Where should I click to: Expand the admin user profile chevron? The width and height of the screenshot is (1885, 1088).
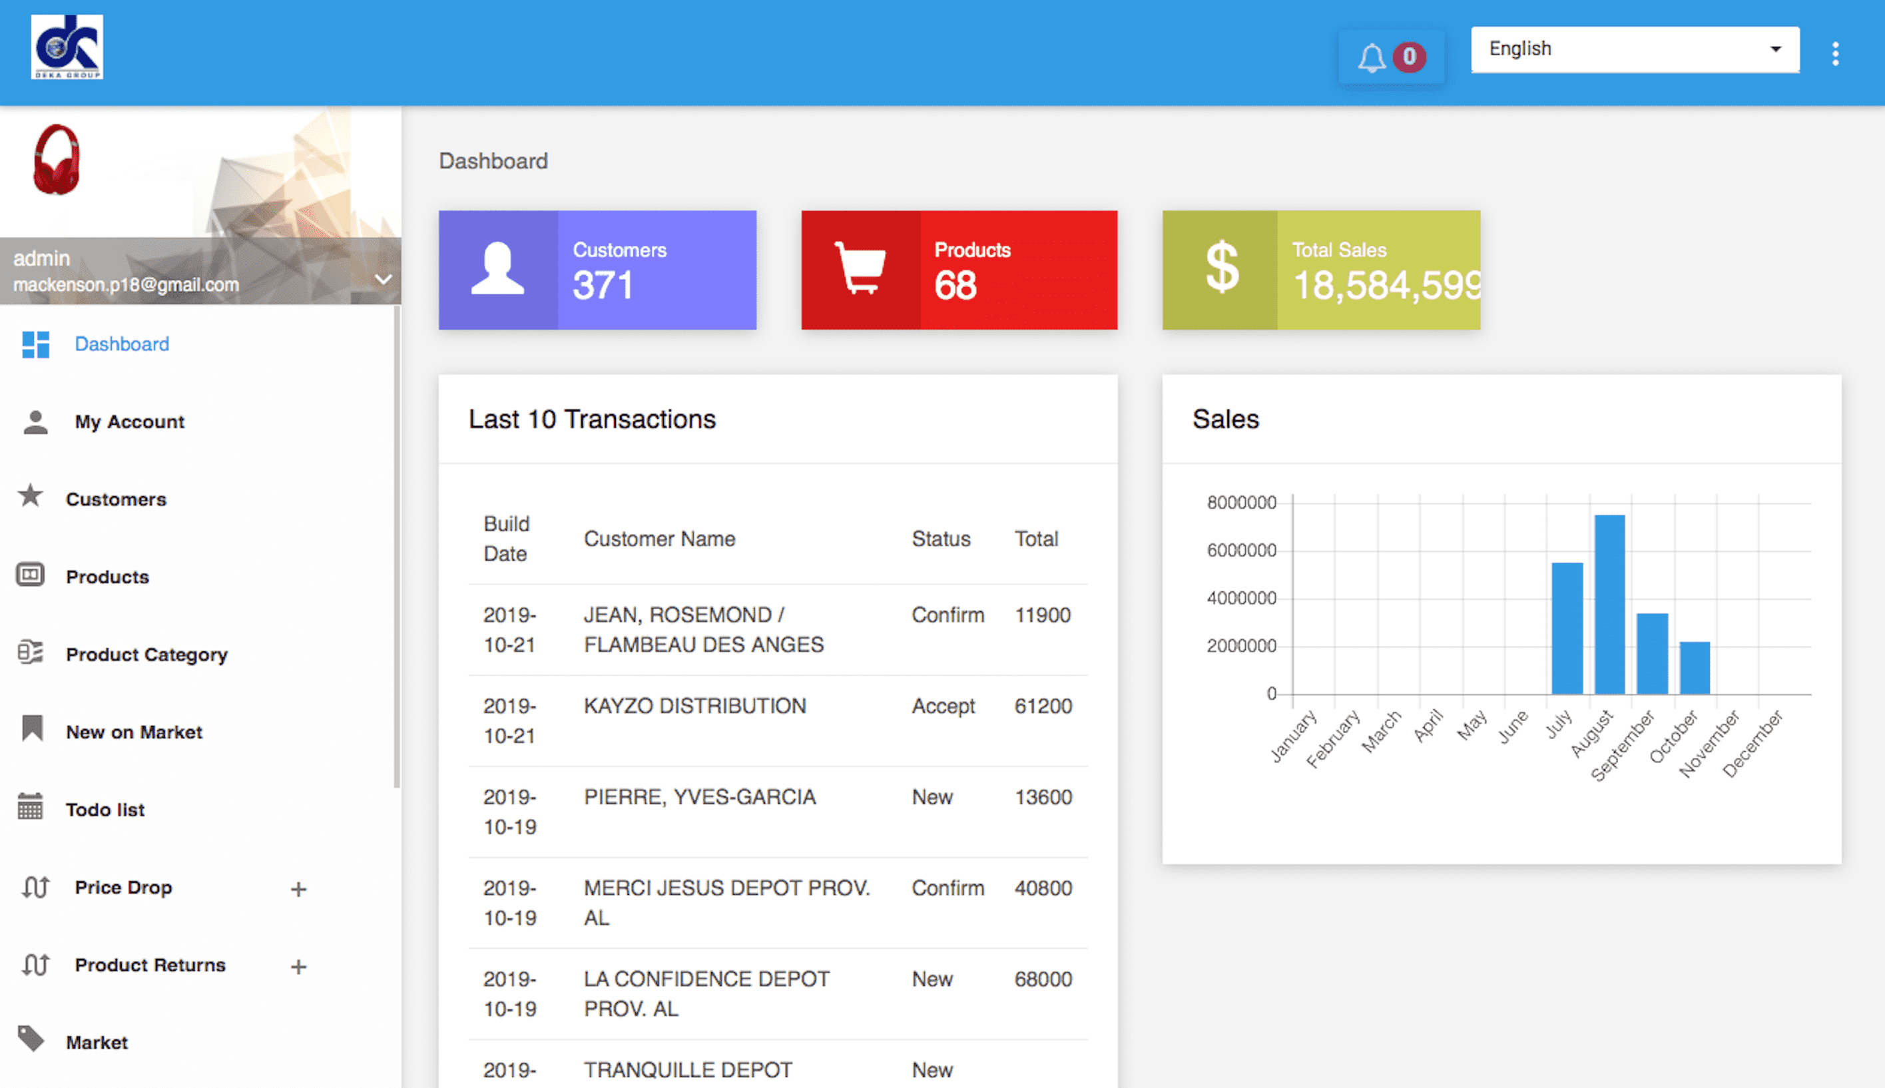[384, 280]
